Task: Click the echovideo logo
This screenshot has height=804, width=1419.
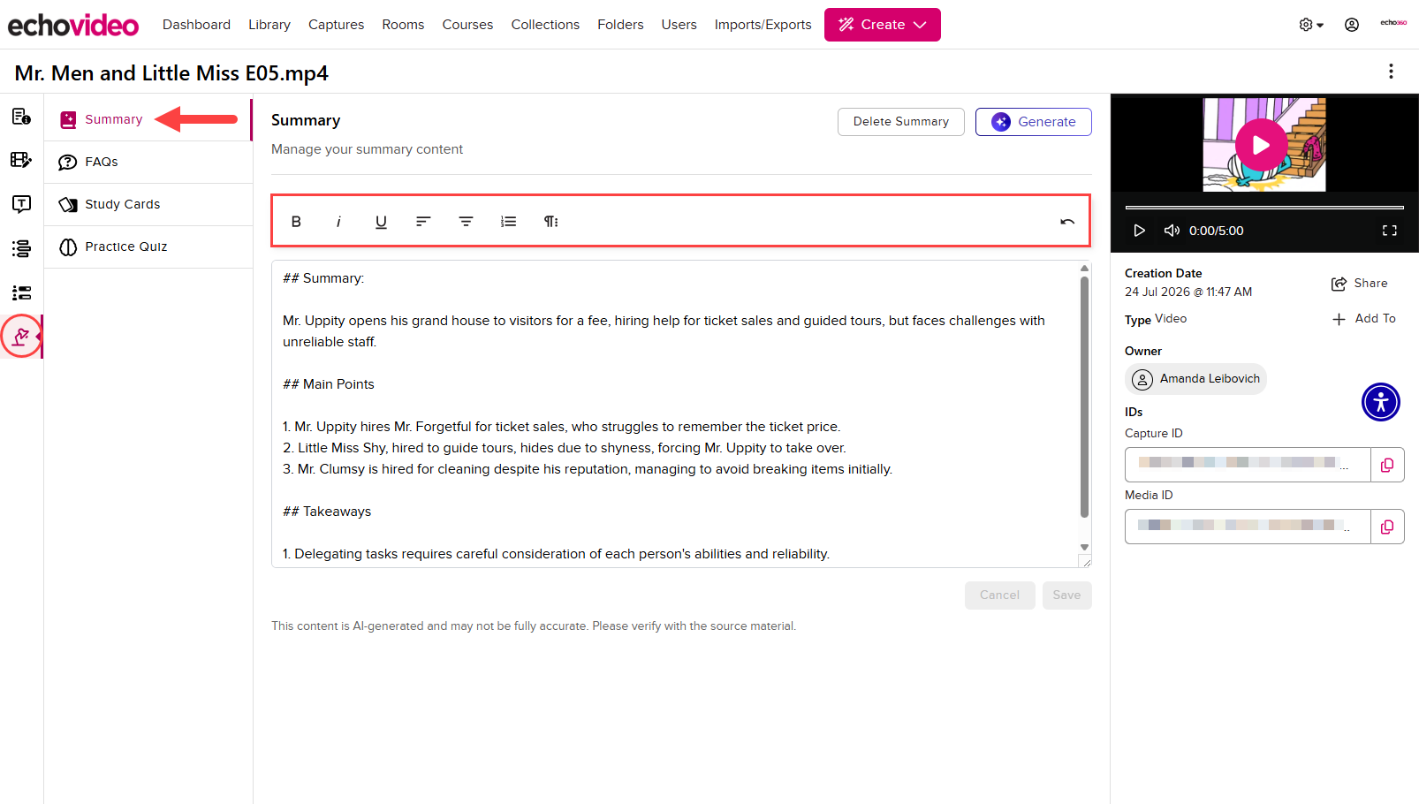Action: [x=73, y=25]
